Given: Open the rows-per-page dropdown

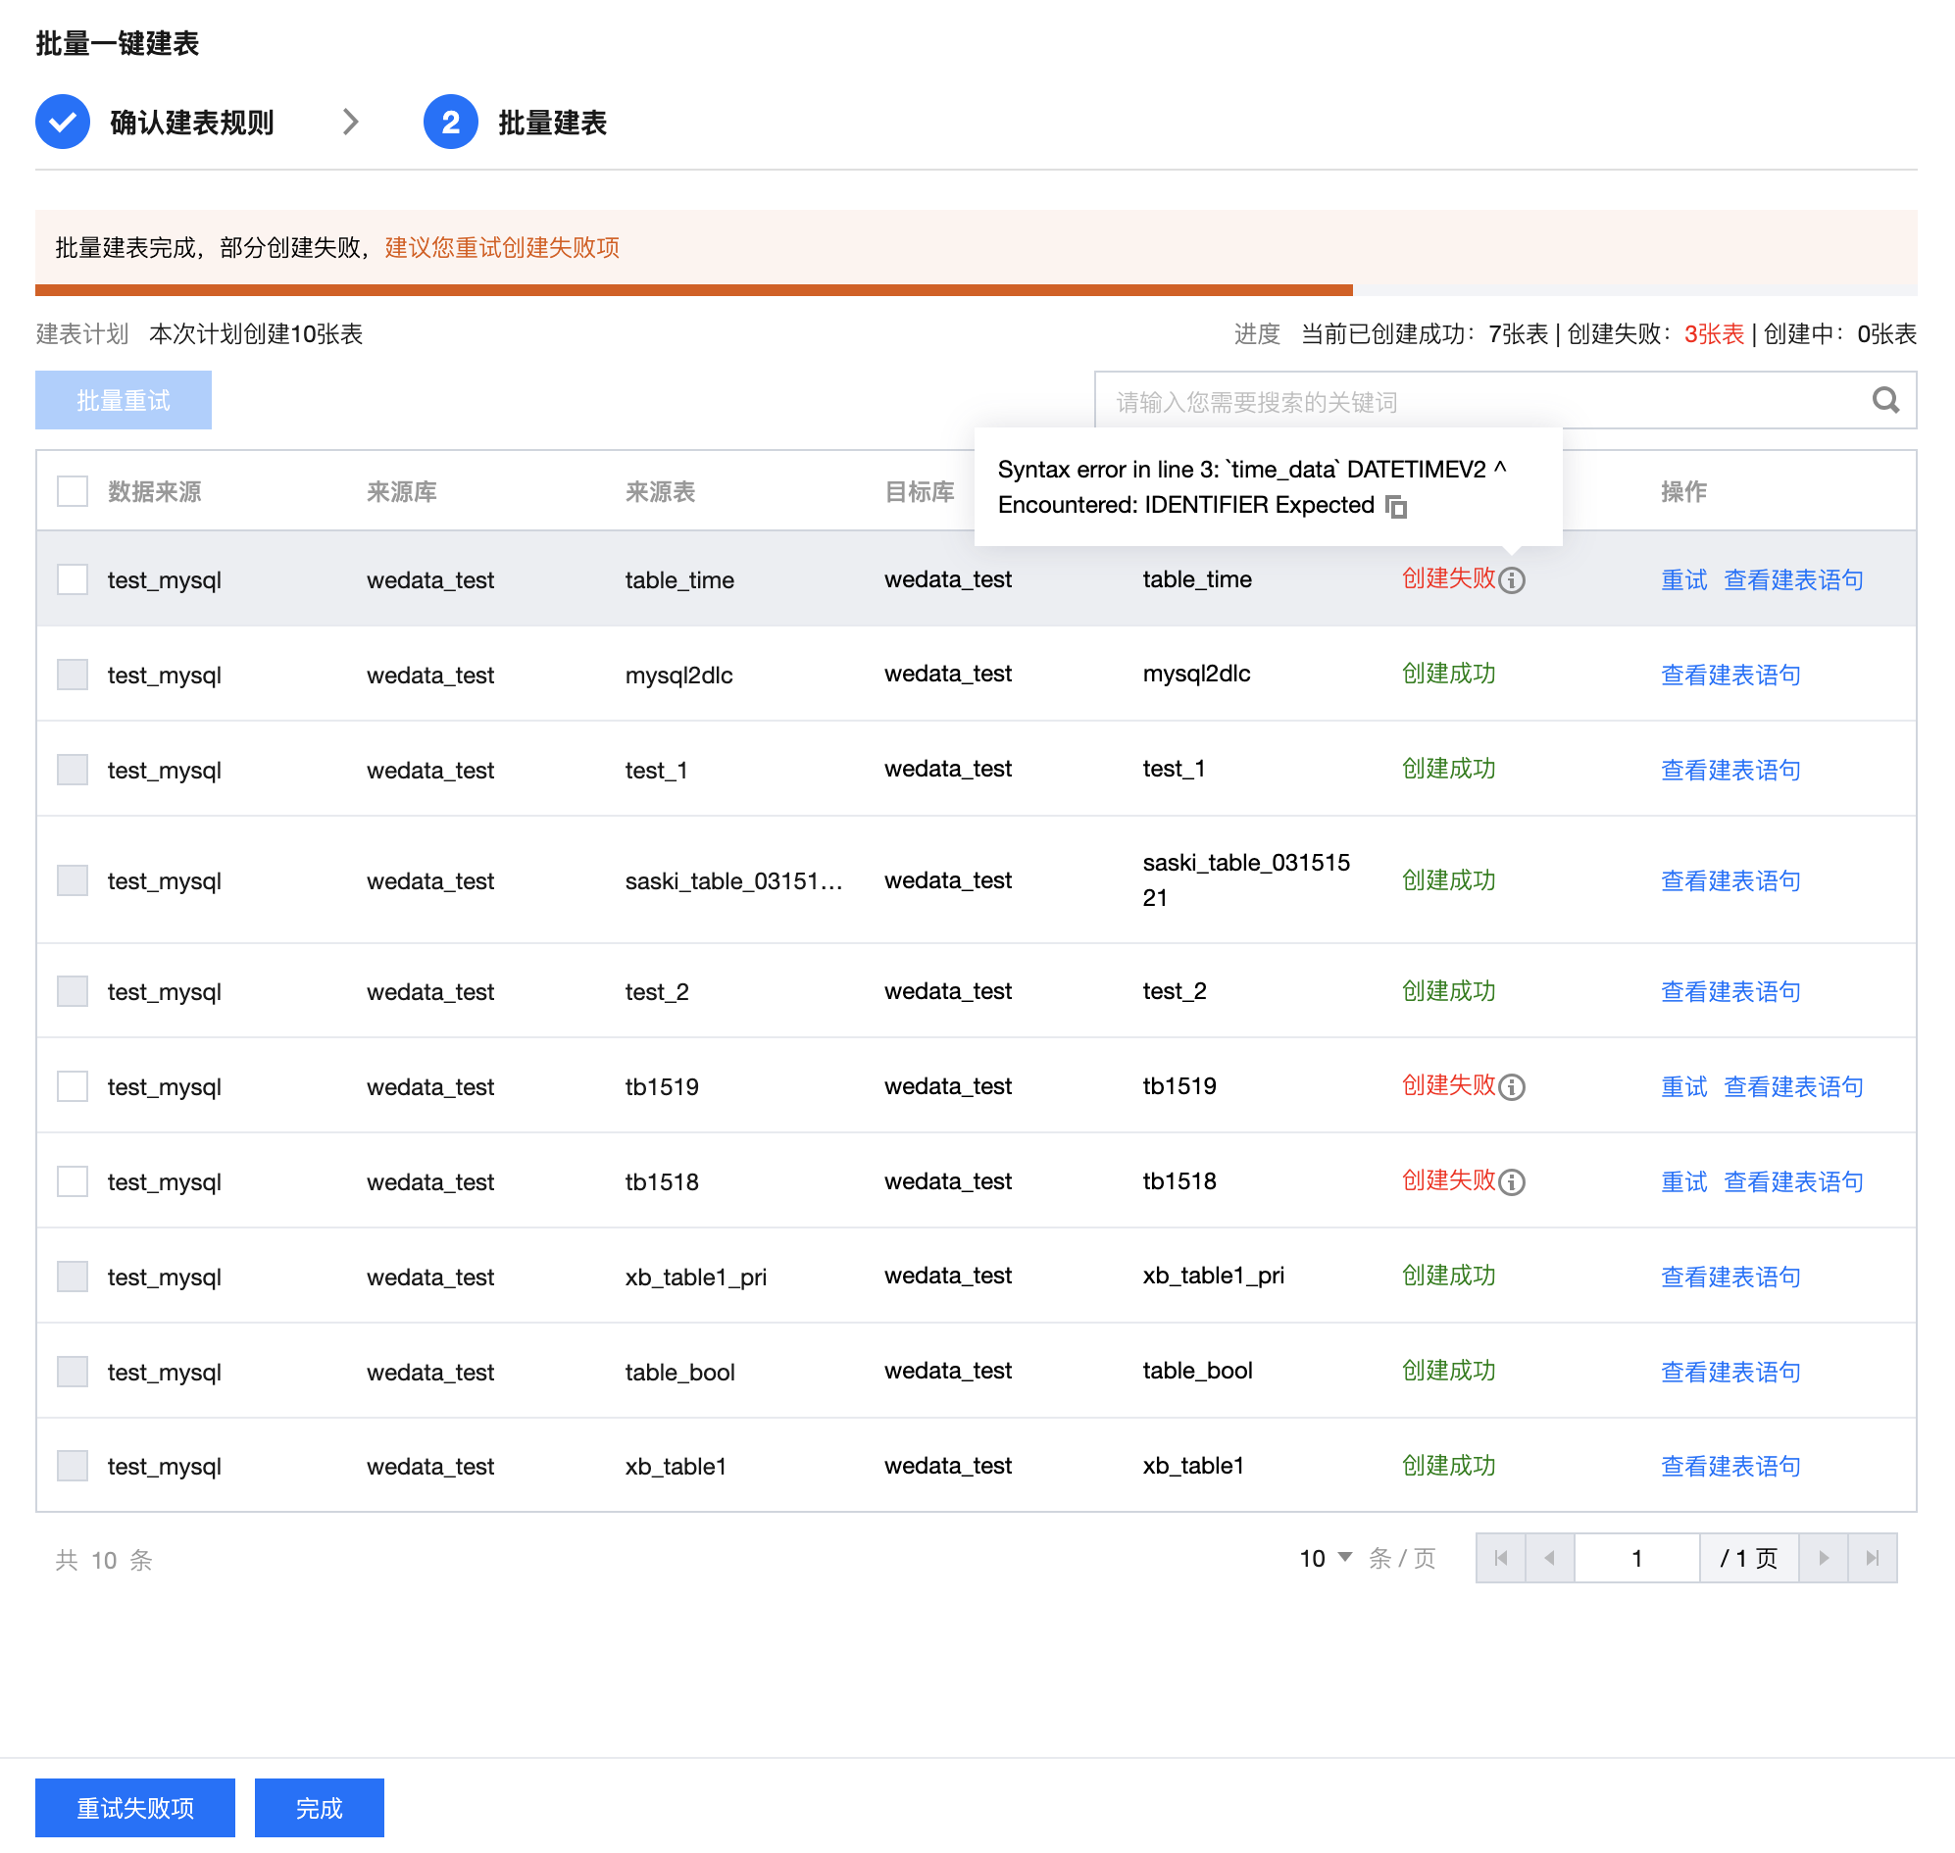Looking at the screenshot, I should pyautogui.click(x=1325, y=1559).
